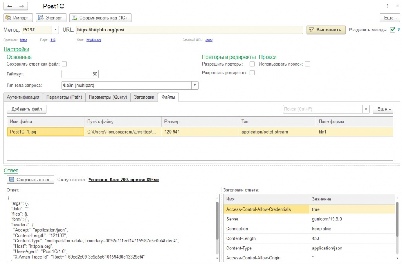Click the response scrollbar up arrow

click(x=217, y=198)
